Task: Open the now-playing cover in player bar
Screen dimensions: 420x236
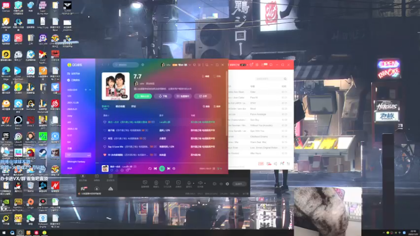Action: pyautogui.click(x=105, y=168)
